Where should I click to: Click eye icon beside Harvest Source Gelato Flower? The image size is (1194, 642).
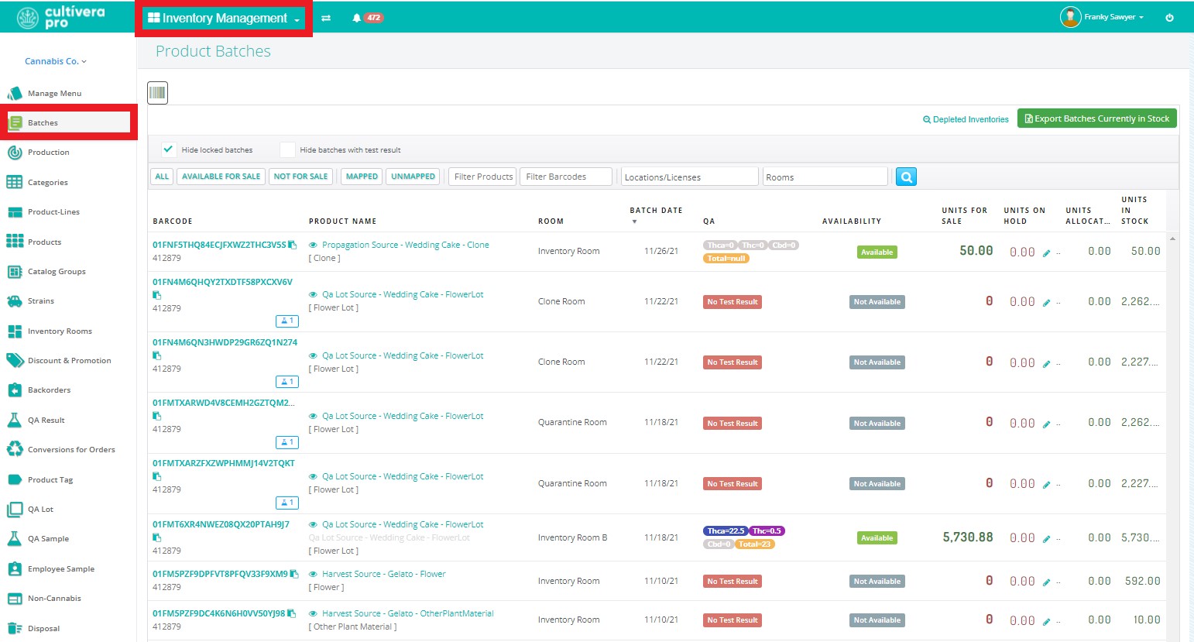[313, 574]
